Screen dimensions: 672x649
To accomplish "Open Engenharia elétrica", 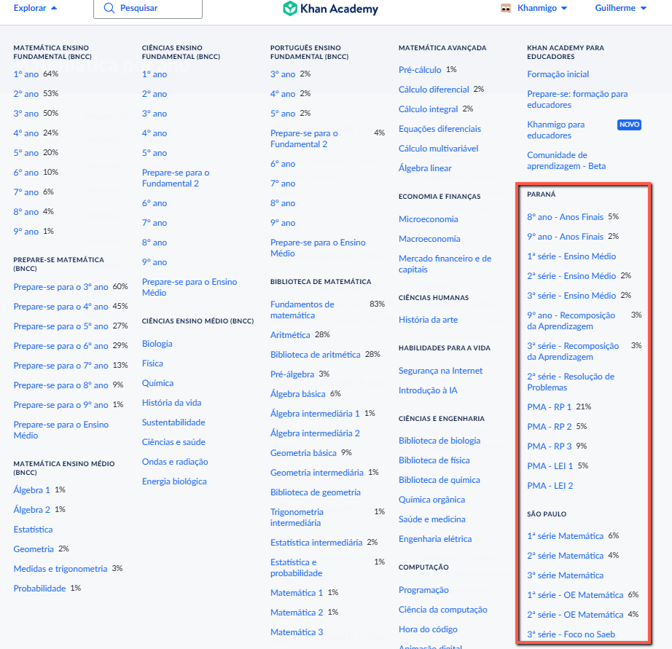I will (435, 539).
